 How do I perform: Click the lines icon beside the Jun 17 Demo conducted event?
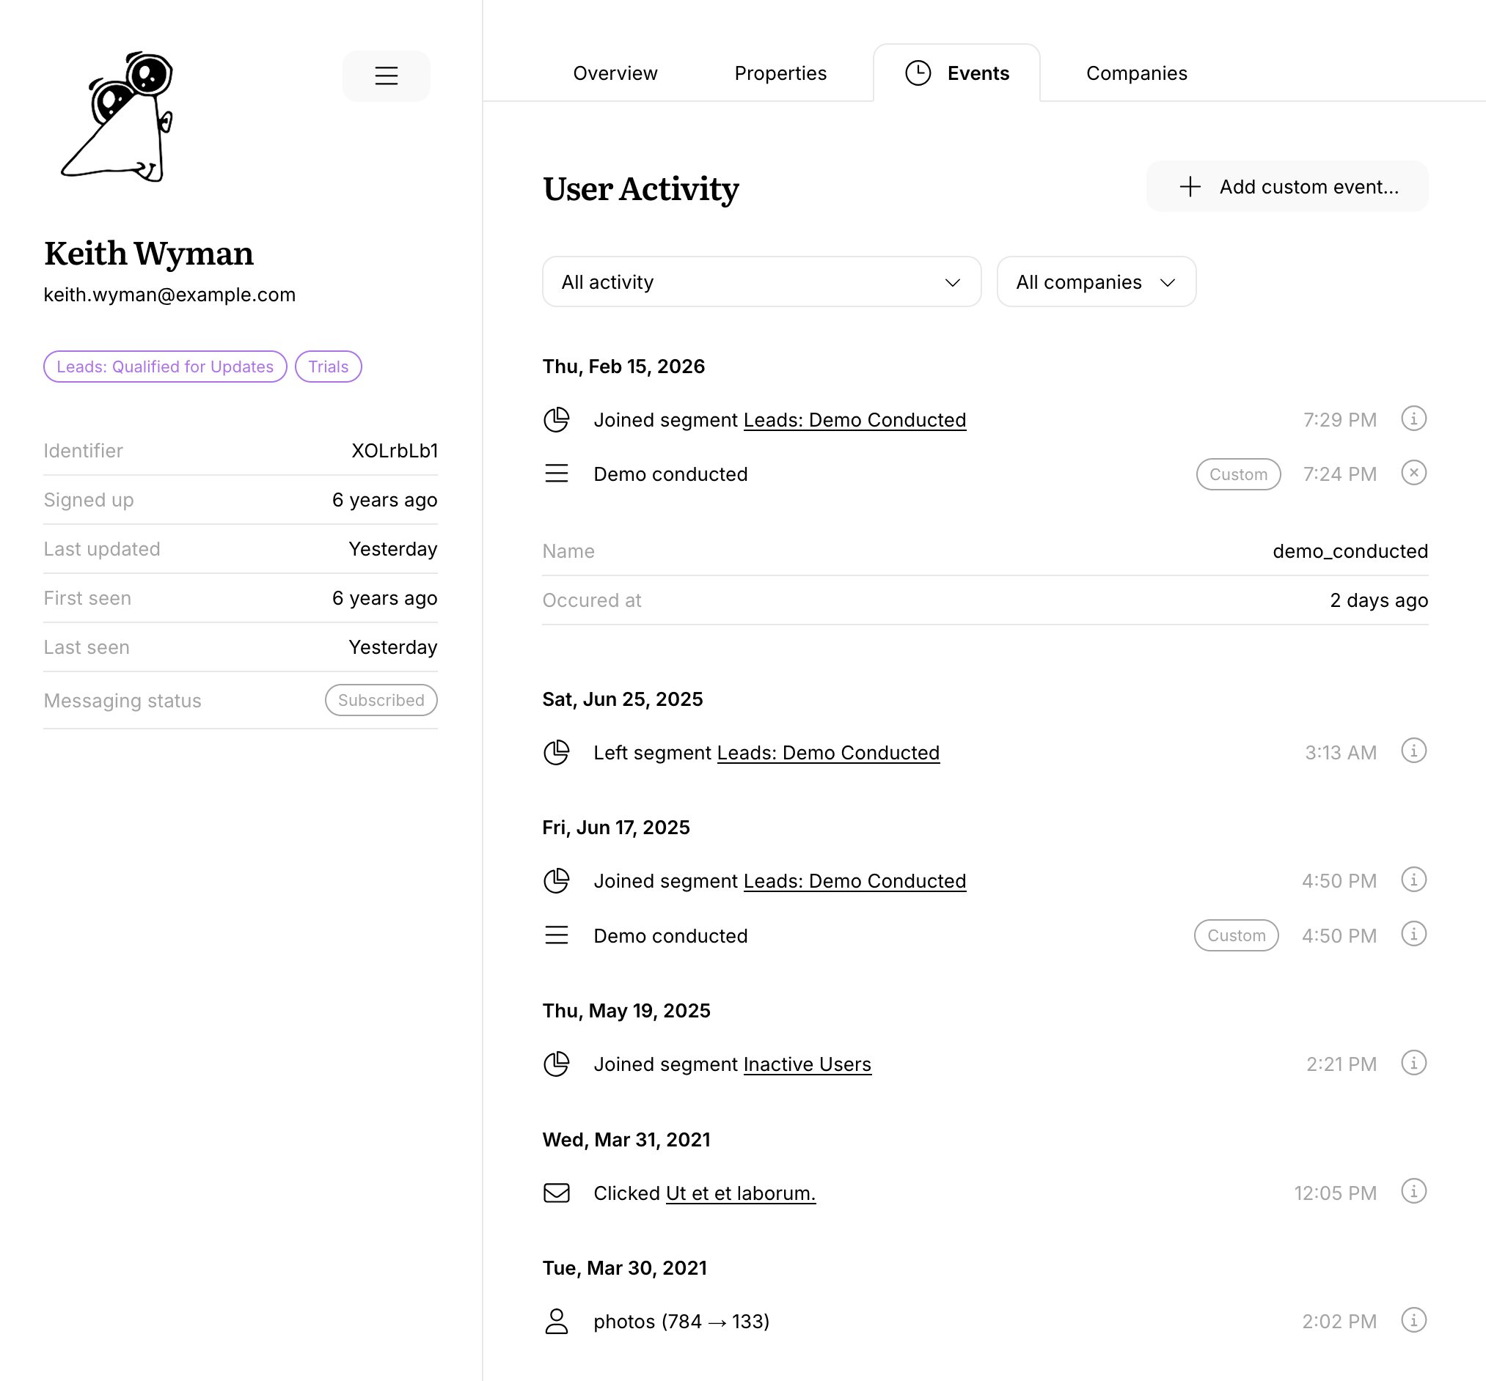556,935
